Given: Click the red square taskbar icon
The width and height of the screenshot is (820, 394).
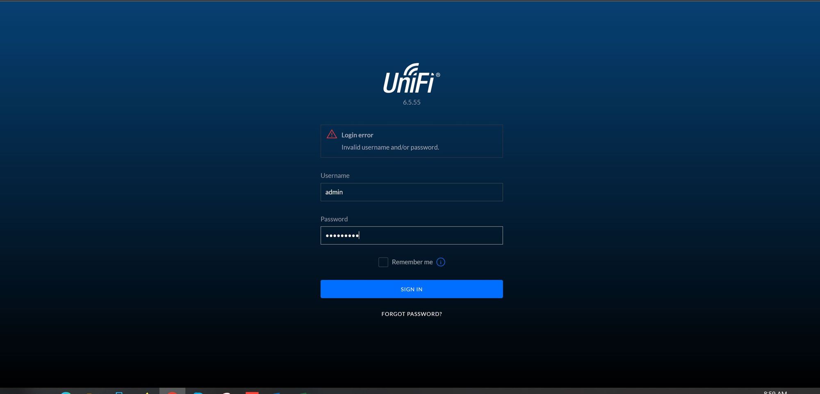Looking at the screenshot, I should [x=252, y=393].
